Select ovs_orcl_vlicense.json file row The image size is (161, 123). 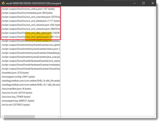pyautogui.click(x=31, y=25)
